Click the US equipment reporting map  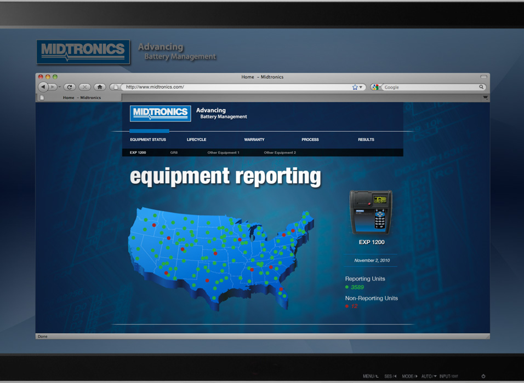220,259
